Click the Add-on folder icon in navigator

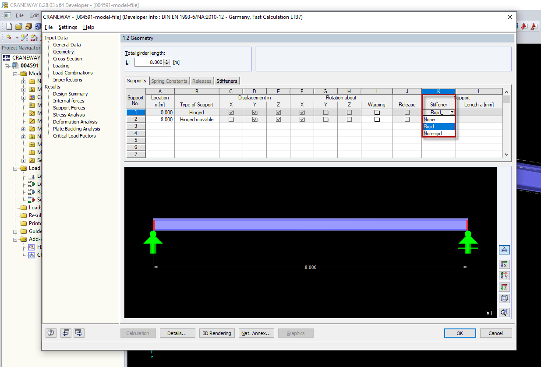point(23,239)
